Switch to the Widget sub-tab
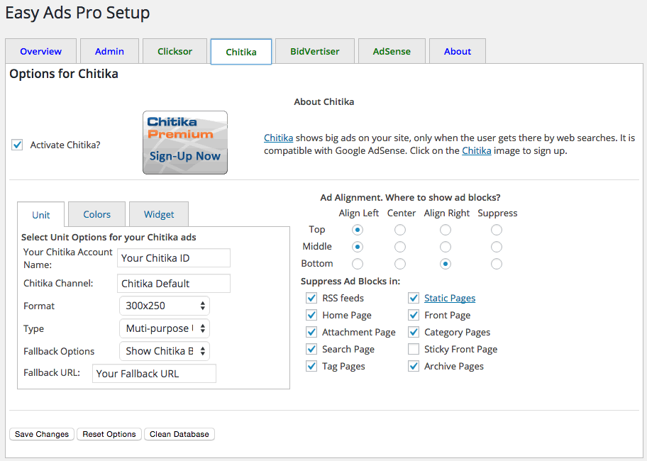Screen dimensions: 647x461 point(159,214)
